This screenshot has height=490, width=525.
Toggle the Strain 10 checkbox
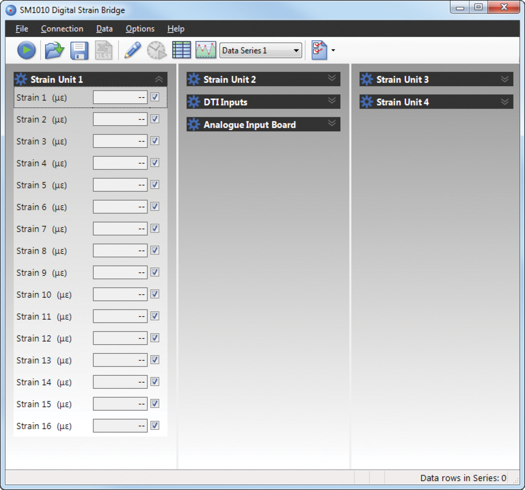tap(155, 294)
